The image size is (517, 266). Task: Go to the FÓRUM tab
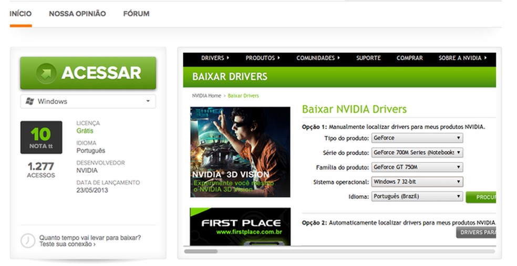[136, 14]
